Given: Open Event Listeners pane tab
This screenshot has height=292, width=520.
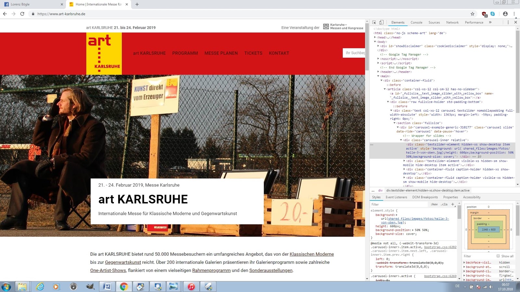Looking at the screenshot, I should pyautogui.click(x=396, y=197).
